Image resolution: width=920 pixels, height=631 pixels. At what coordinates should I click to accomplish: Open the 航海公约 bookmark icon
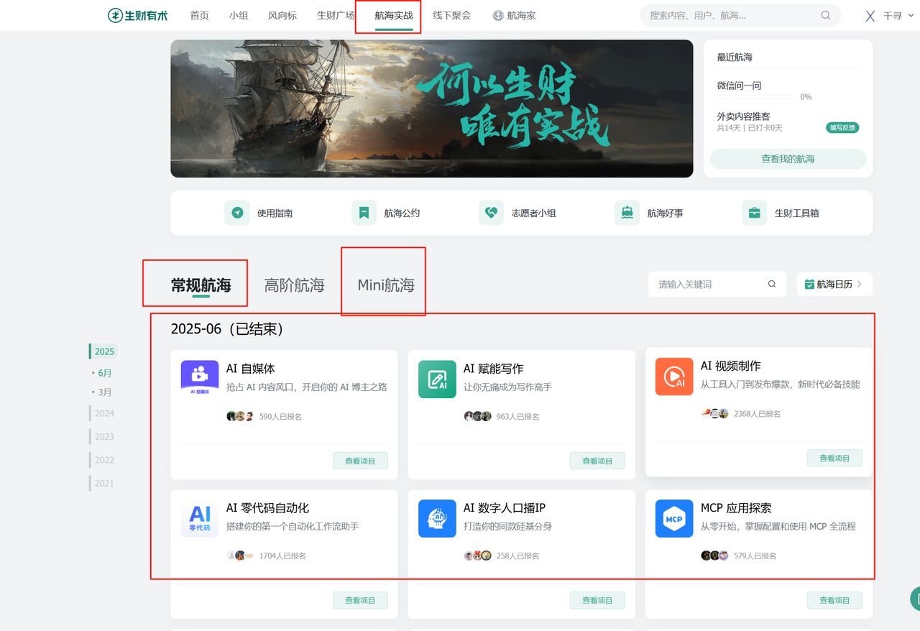point(364,213)
